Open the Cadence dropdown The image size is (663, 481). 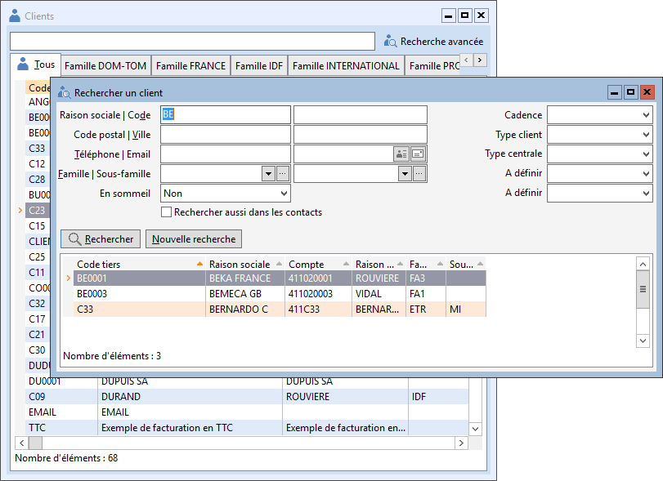599,115
